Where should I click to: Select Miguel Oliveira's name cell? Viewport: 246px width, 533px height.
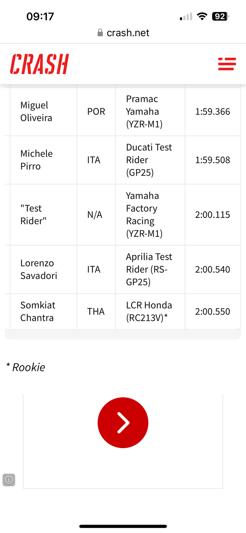click(44, 112)
